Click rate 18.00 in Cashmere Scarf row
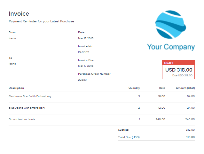 pos(161,96)
